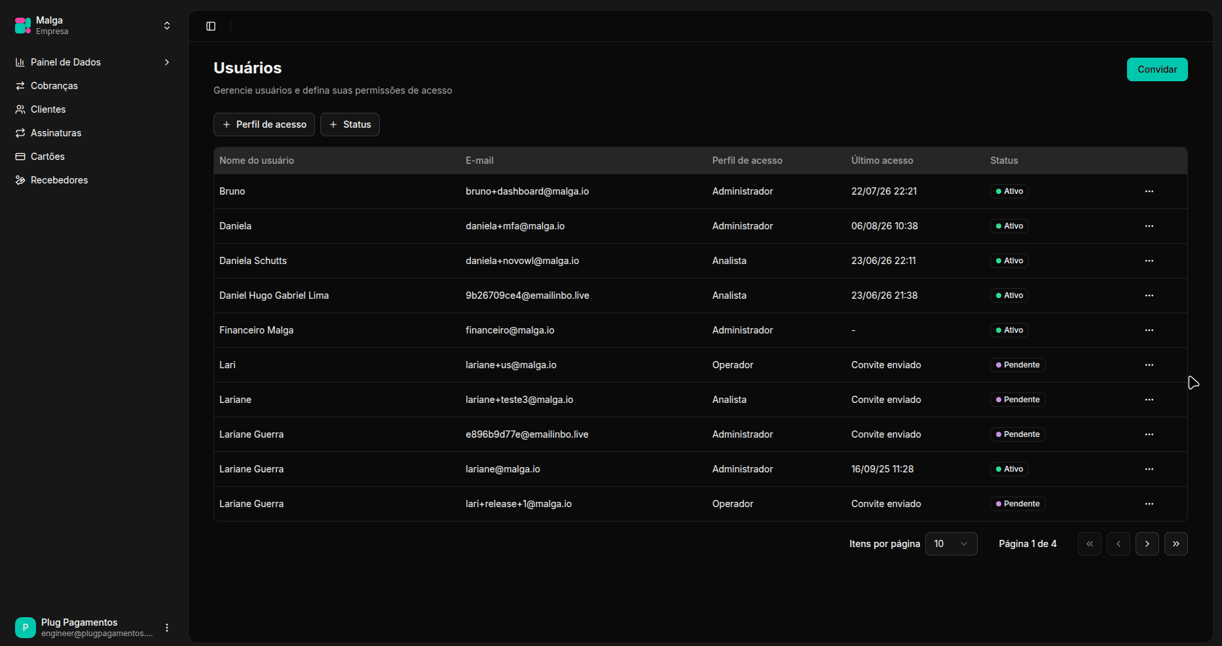The height and width of the screenshot is (646, 1222).
Task: Change items per page dropdown
Action: [951, 544]
